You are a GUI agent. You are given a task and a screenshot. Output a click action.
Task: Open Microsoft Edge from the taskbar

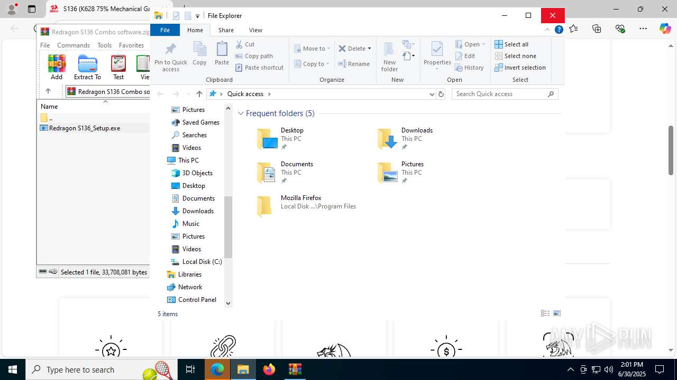pos(217,369)
